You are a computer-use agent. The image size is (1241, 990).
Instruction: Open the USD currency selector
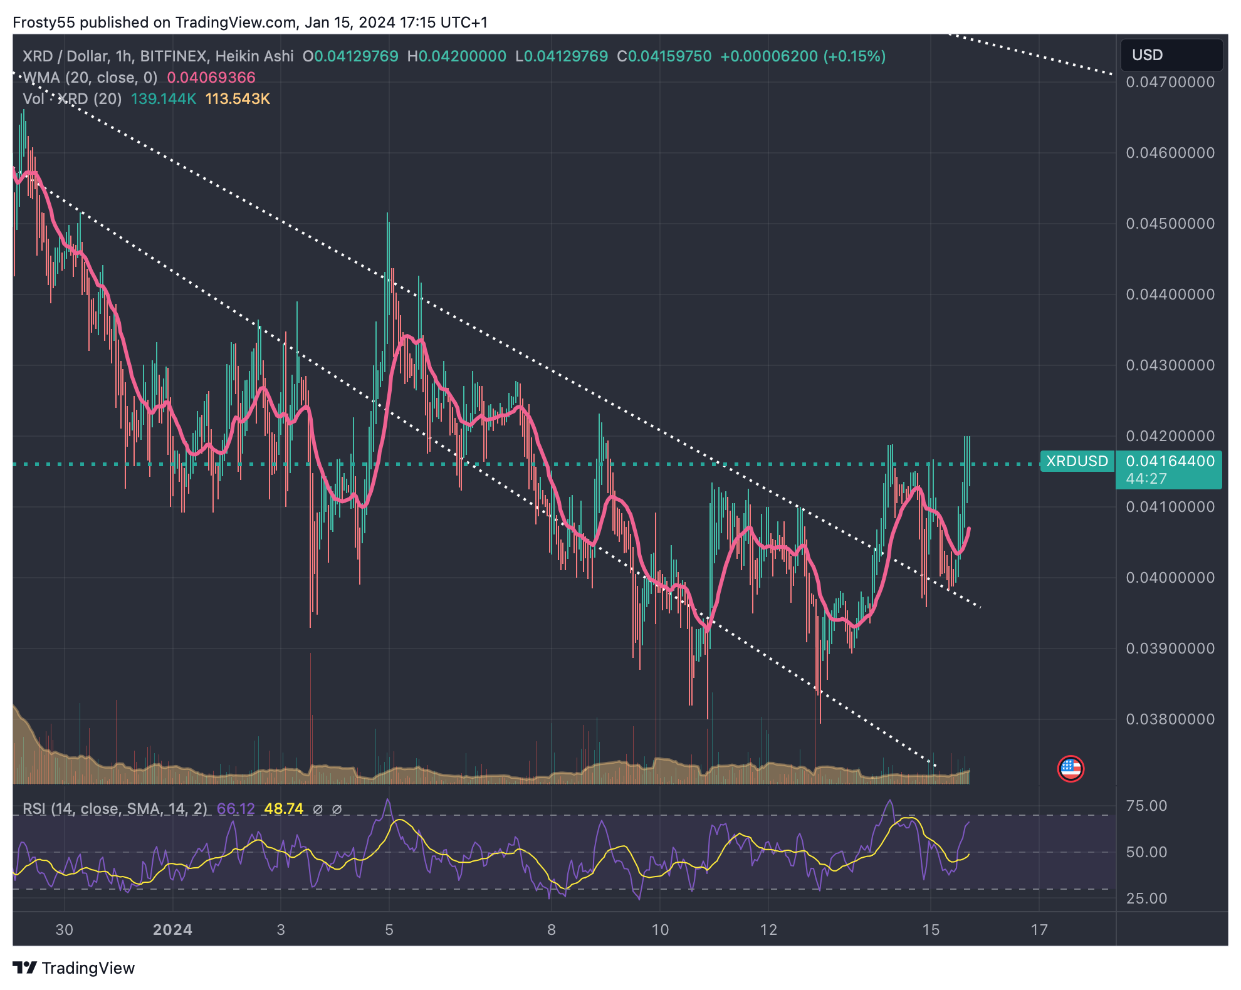pos(1171,55)
